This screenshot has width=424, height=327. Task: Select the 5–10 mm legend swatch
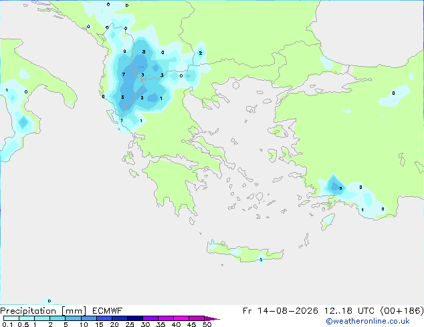pyautogui.click(x=73, y=318)
